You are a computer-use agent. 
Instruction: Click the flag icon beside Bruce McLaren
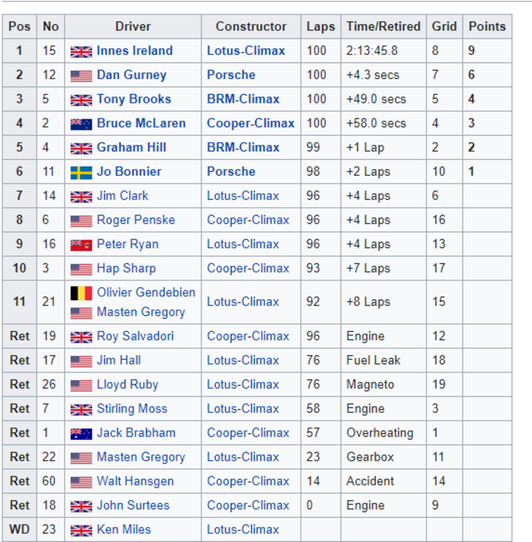81,124
